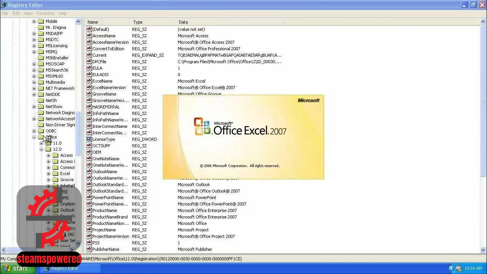Click the system tray expand arrow
The image size is (487, 274).
point(452,268)
